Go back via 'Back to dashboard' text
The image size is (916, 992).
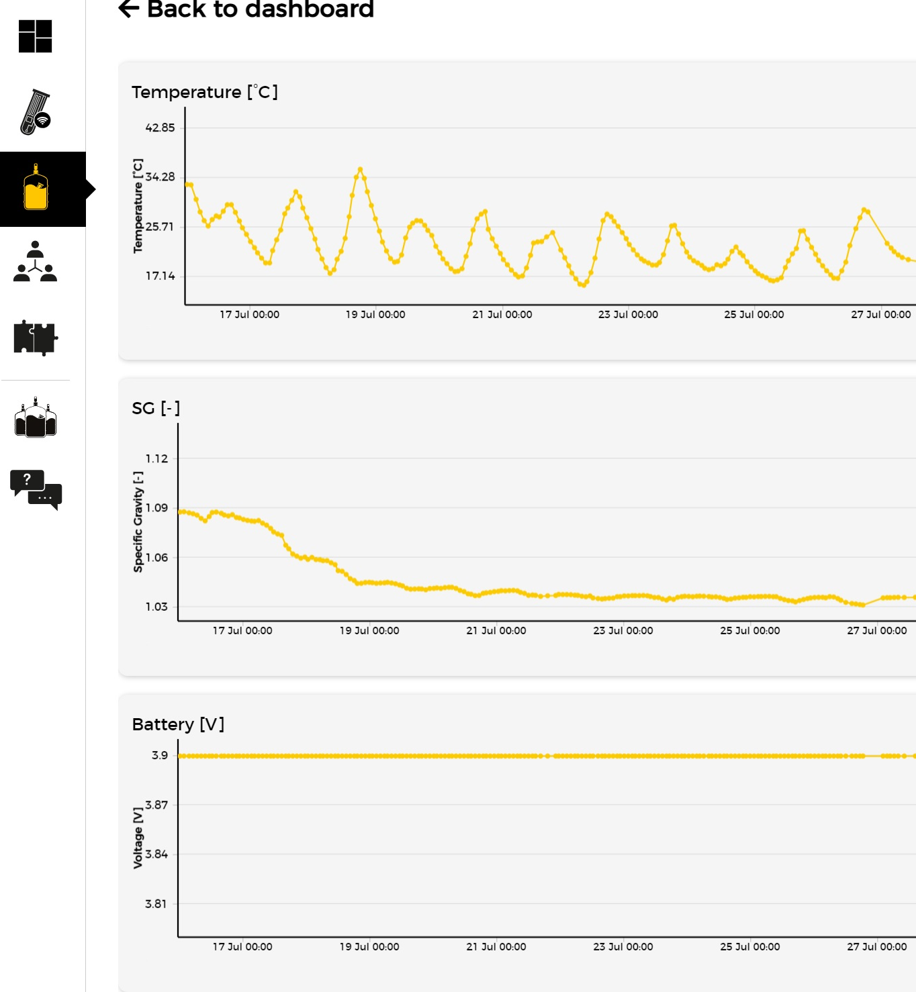click(x=260, y=9)
